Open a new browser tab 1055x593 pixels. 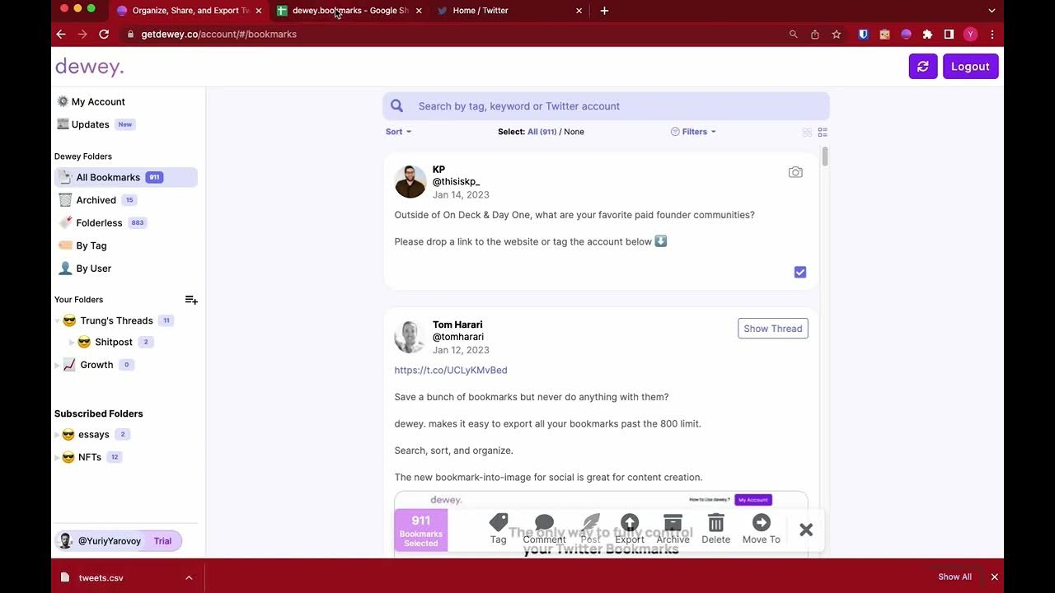click(604, 11)
